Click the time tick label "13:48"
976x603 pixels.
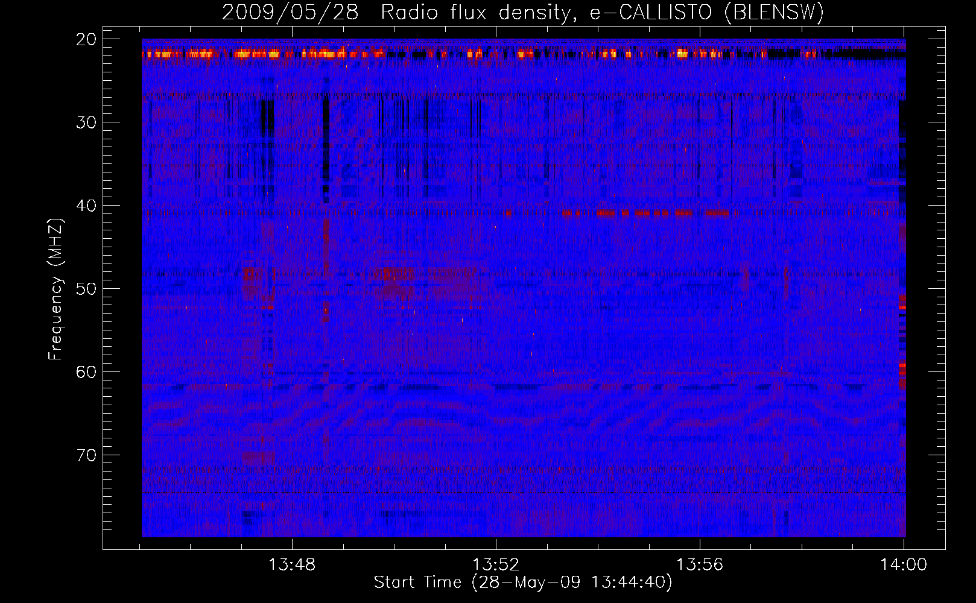click(292, 564)
